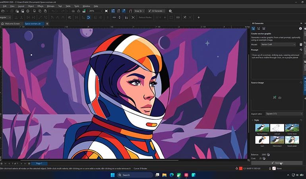The height and width of the screenshot is (179, 306).
Task: Click the info icon in AI Generate panel
Action: tap(300, 29)
